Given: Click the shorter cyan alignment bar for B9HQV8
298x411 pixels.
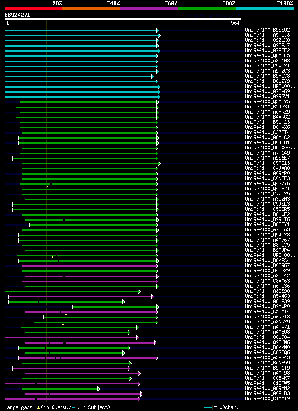Looking at the screenshot, I should 78,76.
